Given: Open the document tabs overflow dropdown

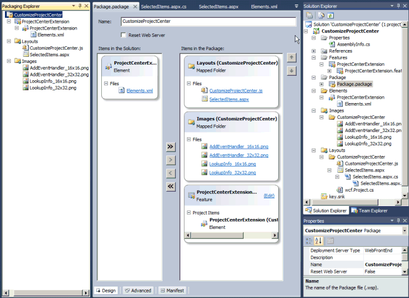Looking at the screenshot, I should click(x=296, y=6).
